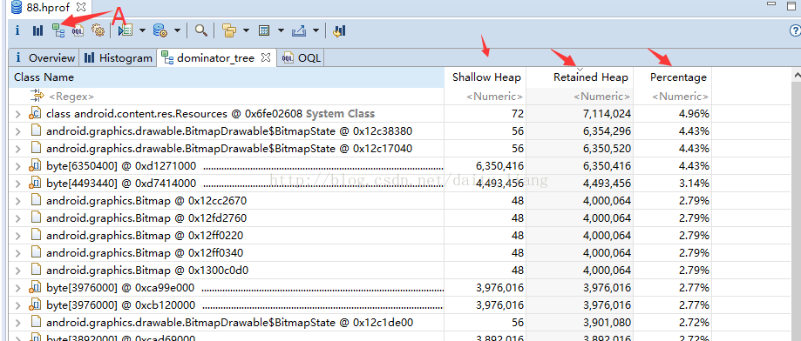Click the Group result by icon
801x341 pixels.
229,31
